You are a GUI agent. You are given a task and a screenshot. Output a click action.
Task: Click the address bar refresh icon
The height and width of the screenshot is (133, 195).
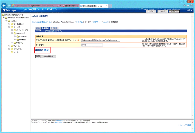coord(77,5)
